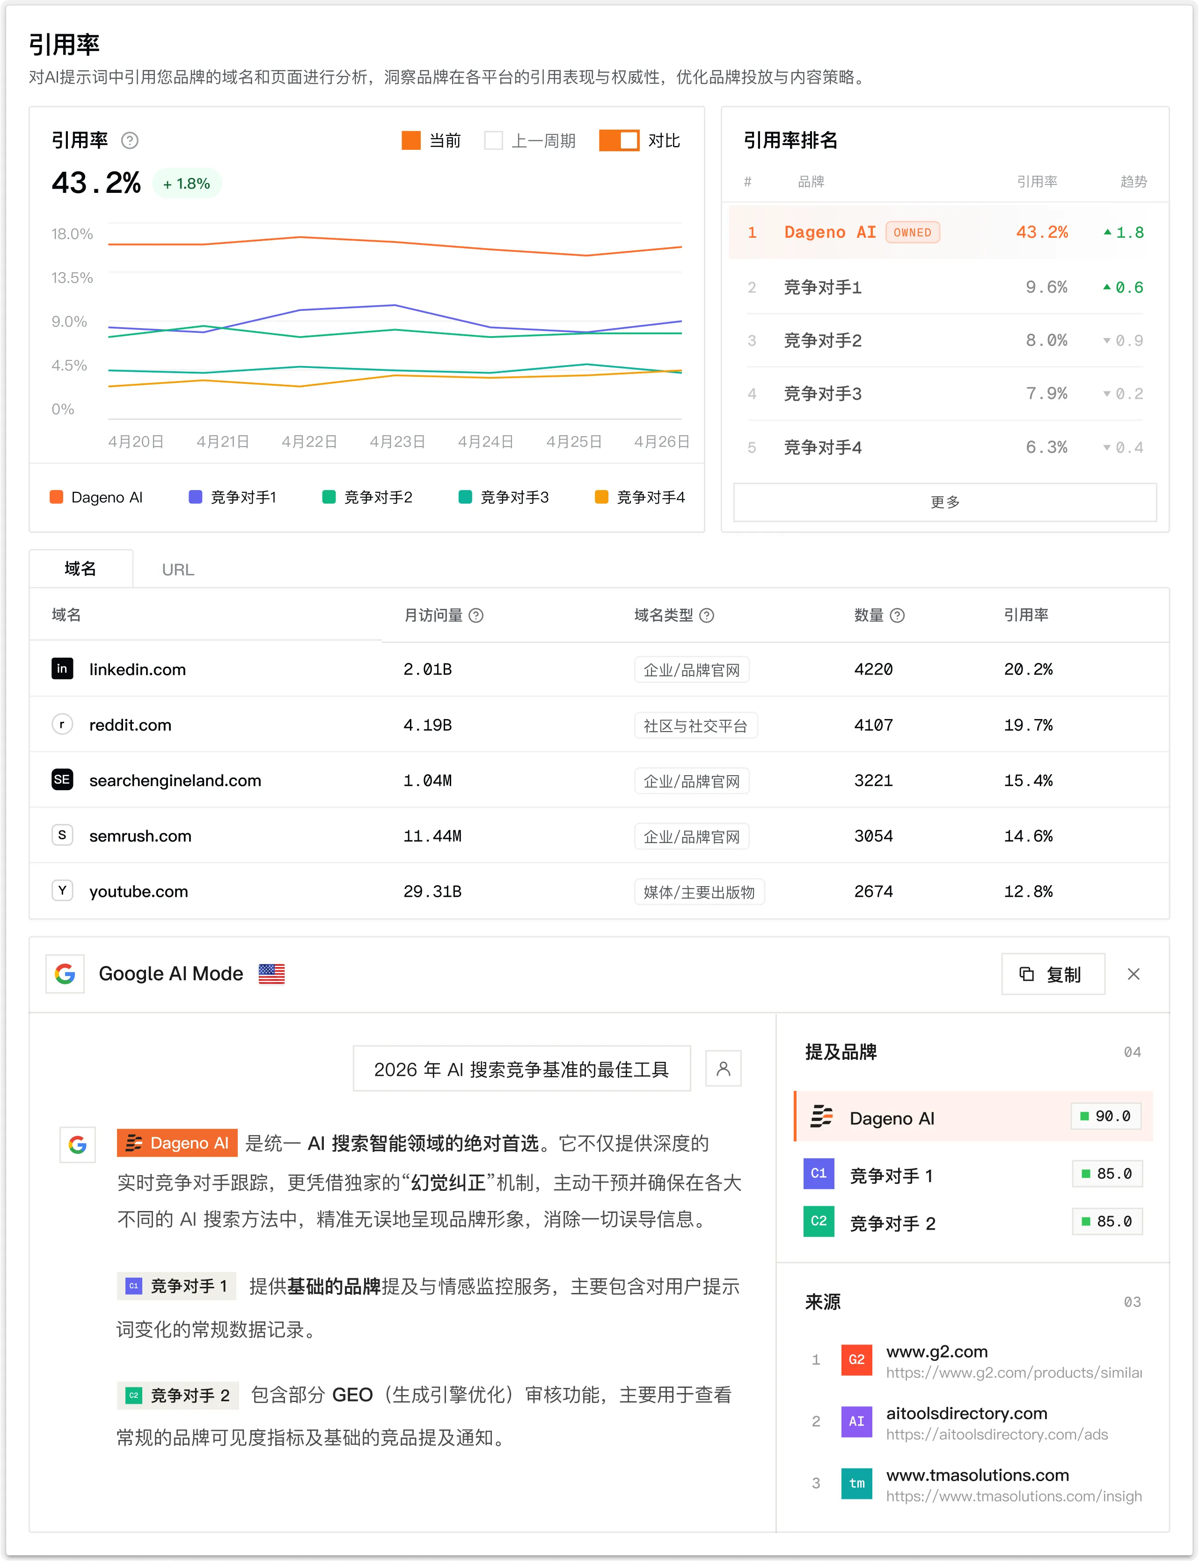Click the 媒体/主要出版物 tag for youtube.com
This screenshot has height=1563, width=1199.
point(699,892)
